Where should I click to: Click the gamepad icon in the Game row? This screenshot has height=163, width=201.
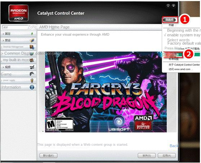(x=32, y=74)
